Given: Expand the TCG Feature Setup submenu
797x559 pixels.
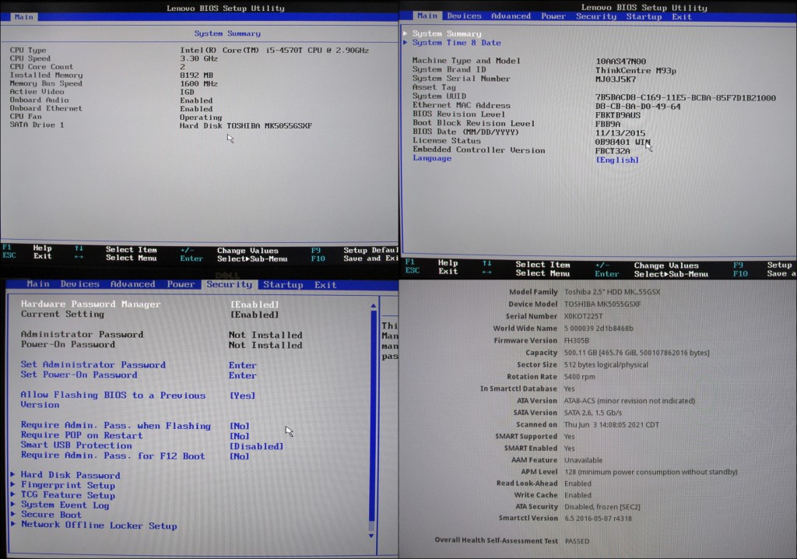Looking at the screenshot, I should click(68, 495).
